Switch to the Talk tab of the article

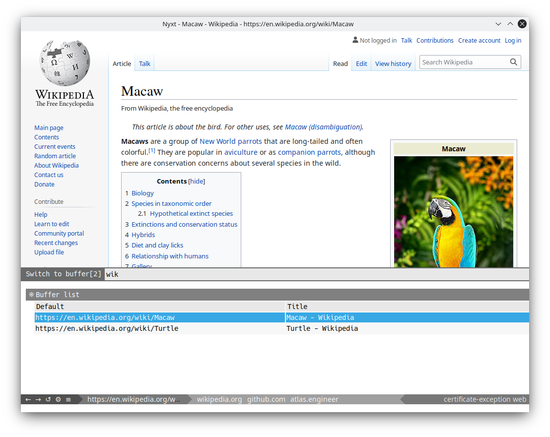point(144,64)
